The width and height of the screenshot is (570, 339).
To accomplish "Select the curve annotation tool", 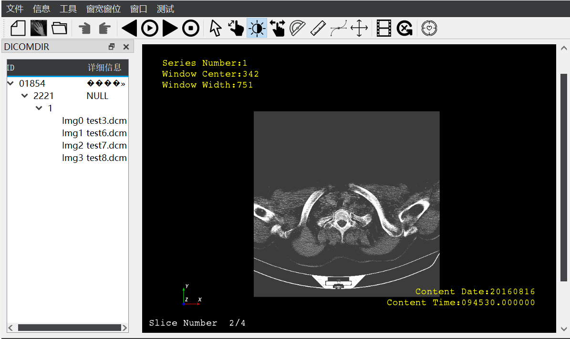I will 338,28.
